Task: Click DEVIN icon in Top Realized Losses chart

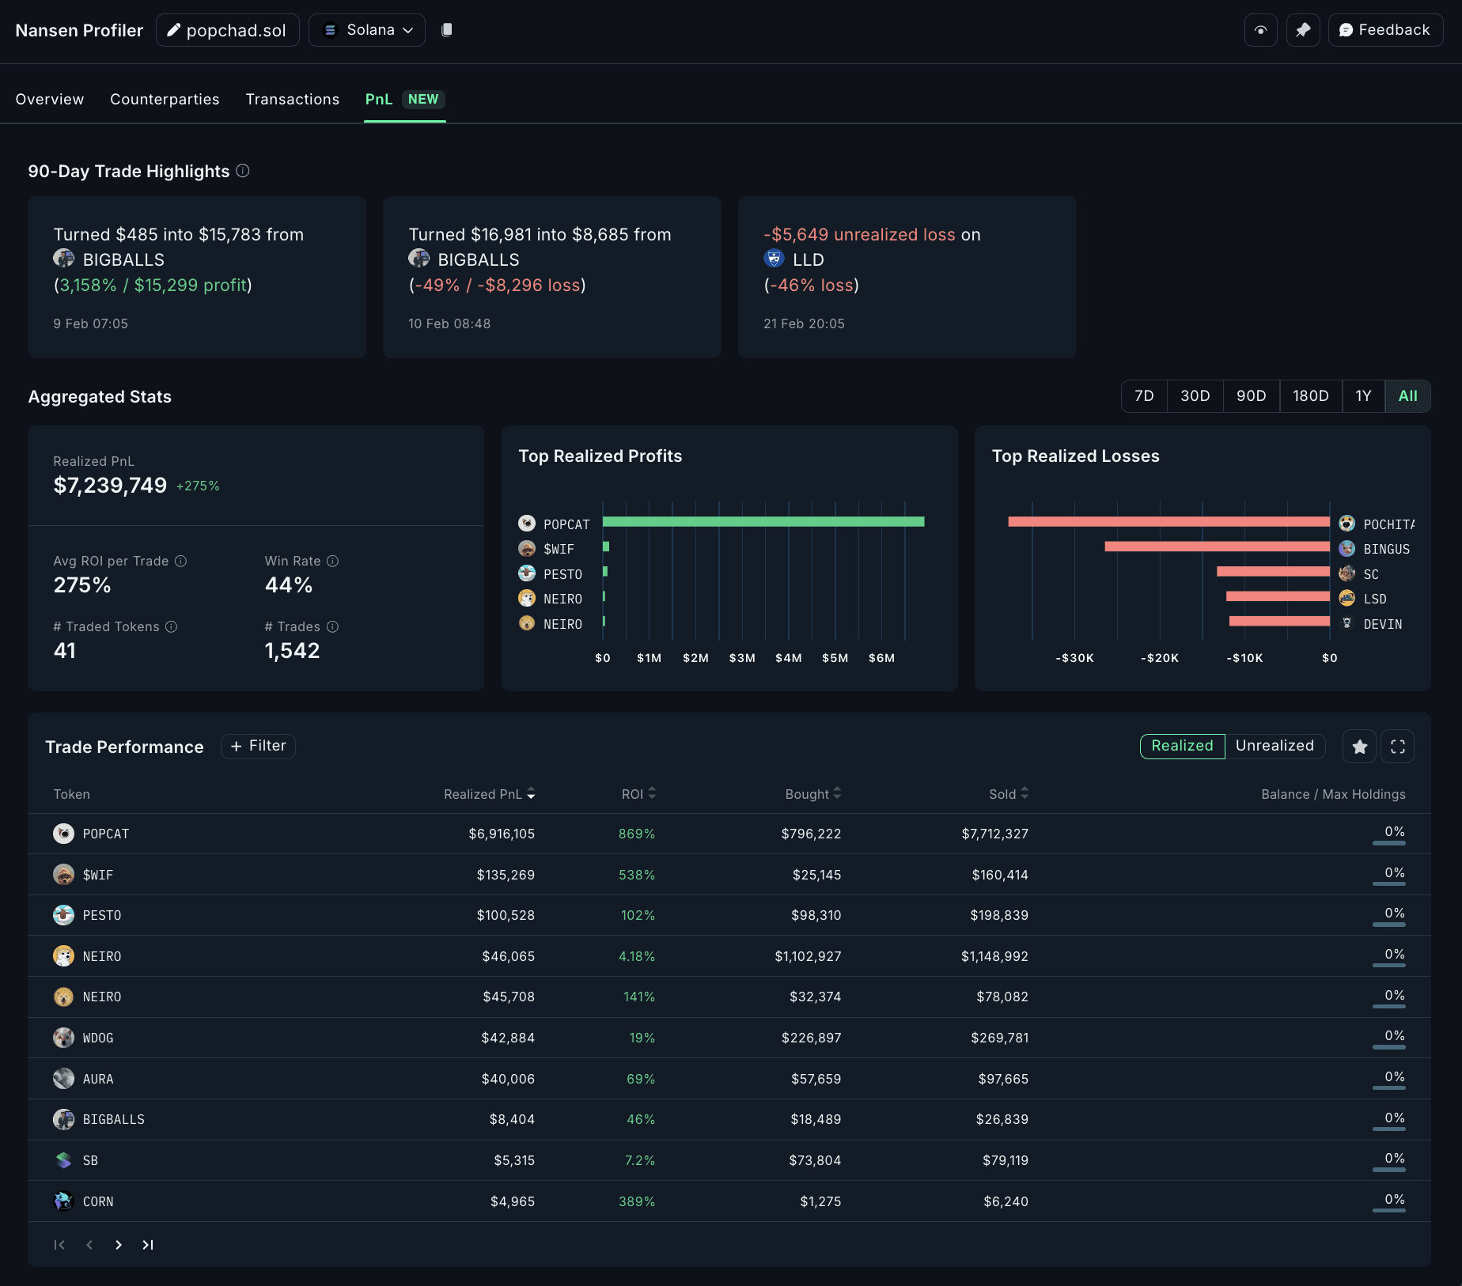Action: [1347, 623]
